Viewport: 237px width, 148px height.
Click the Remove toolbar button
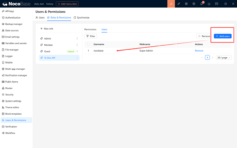(204, 36)
